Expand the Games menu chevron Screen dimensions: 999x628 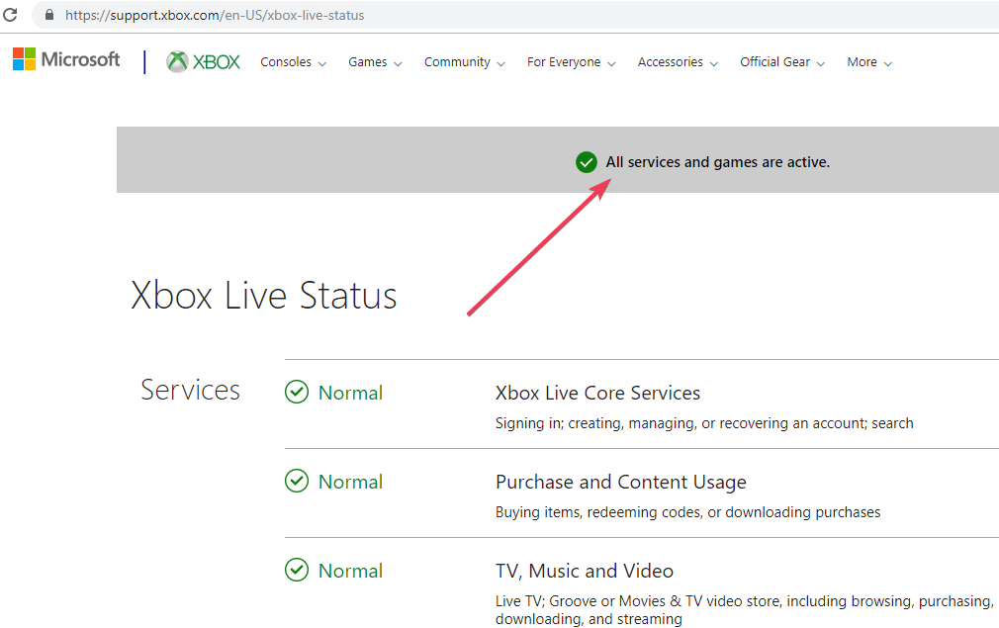point(399,63)
